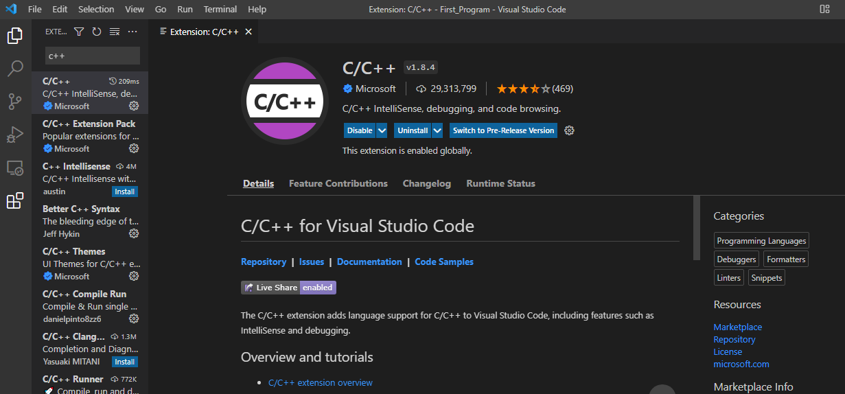Switch to the Feature Contributions tab
This screenshot has width=845, height=394.
coord(338,183)
